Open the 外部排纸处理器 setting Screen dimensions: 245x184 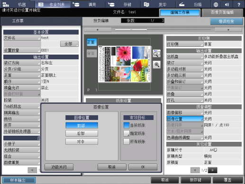pyautogui.click(x=22, y=131)
